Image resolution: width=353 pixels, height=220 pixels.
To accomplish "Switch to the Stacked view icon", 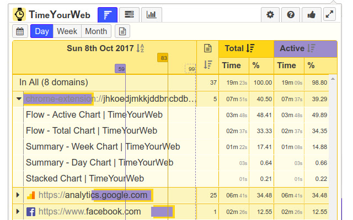I will (x=129, y=15).
